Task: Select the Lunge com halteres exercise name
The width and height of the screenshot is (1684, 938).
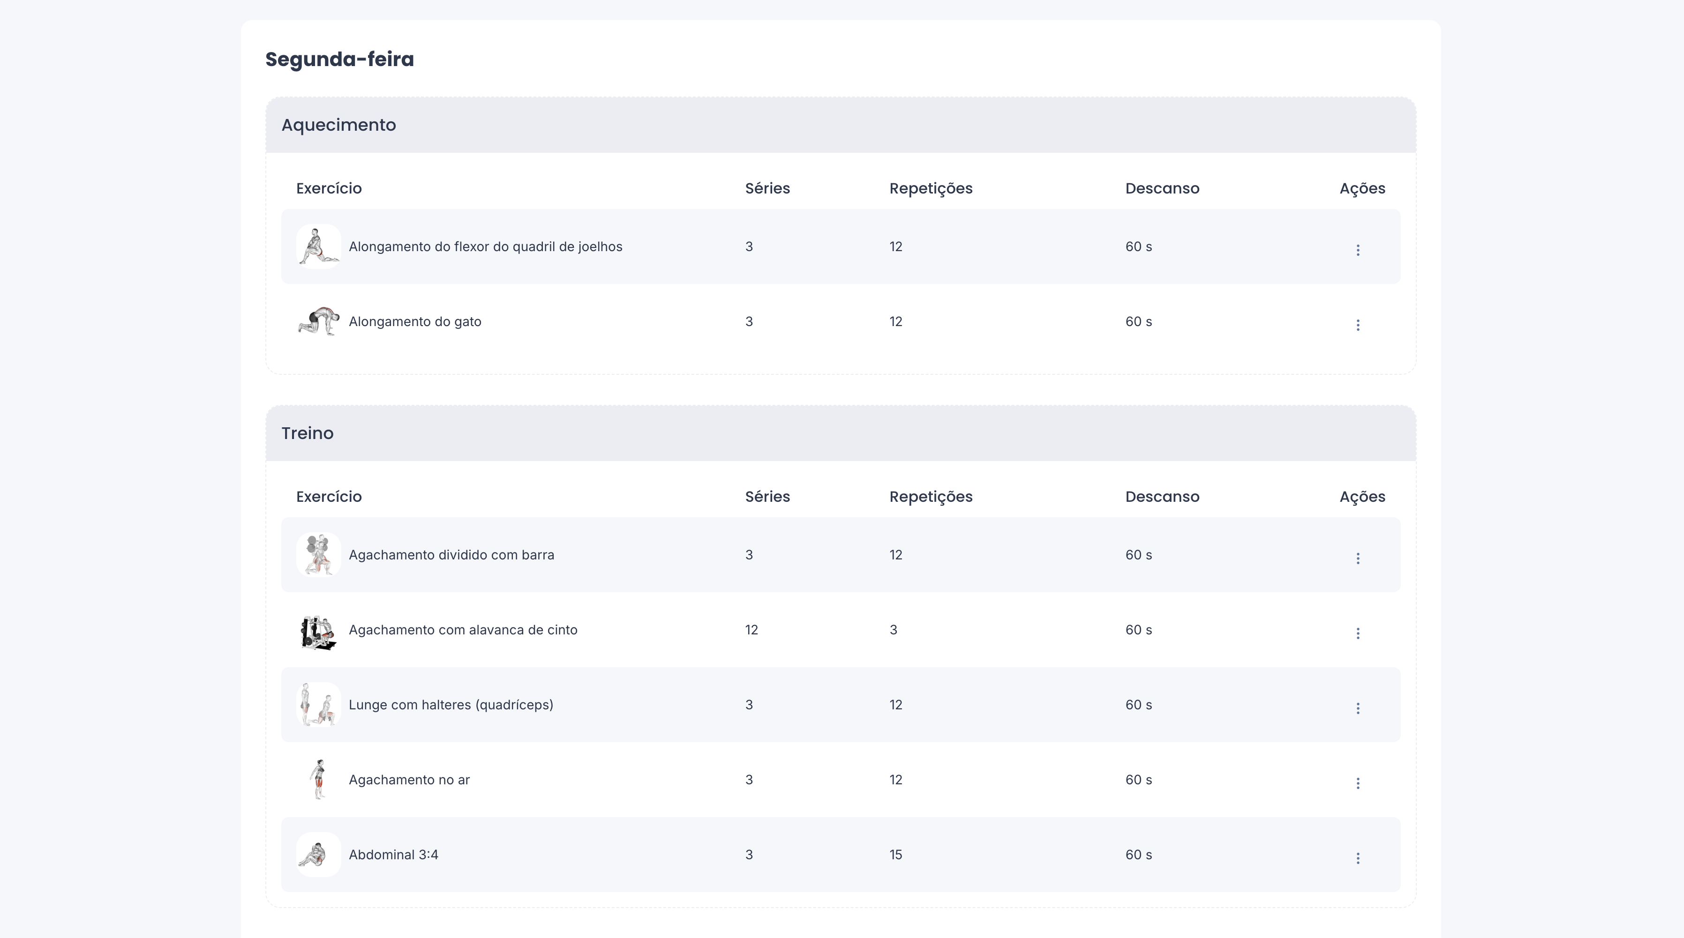Action: (451, 705)
